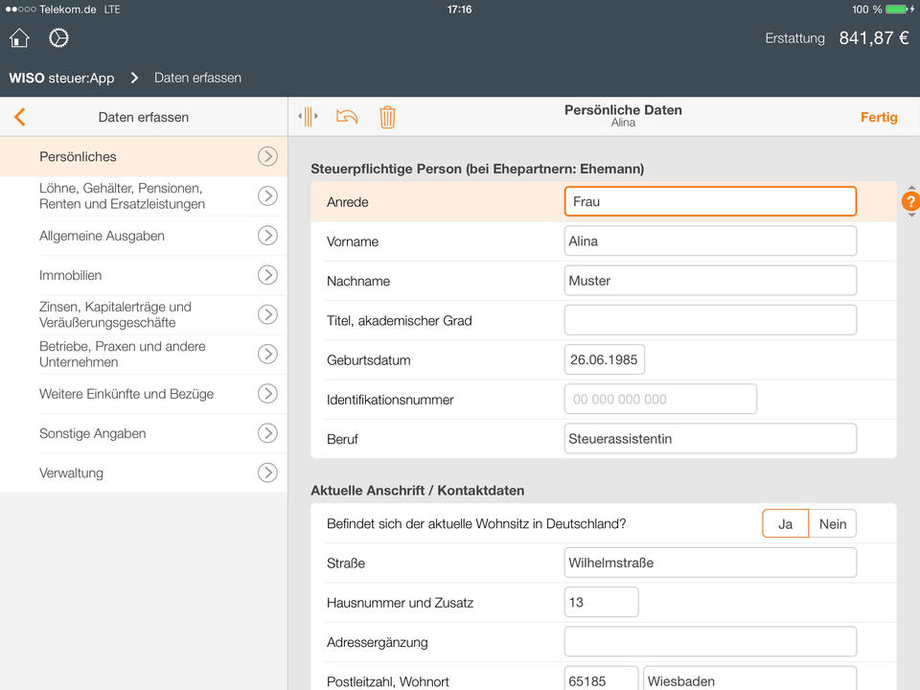Click the Anrede field showing Frau
Image resolution: width=920 pixels, height=690 pixels.
tap(709, 202)
